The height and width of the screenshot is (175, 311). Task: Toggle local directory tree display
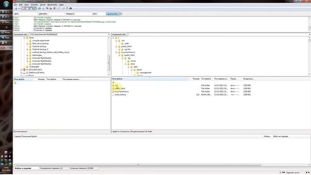pos(27,9)
